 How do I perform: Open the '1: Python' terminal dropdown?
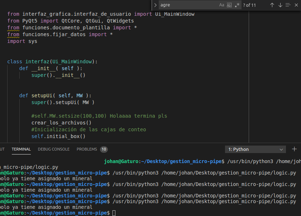point(255,149)
